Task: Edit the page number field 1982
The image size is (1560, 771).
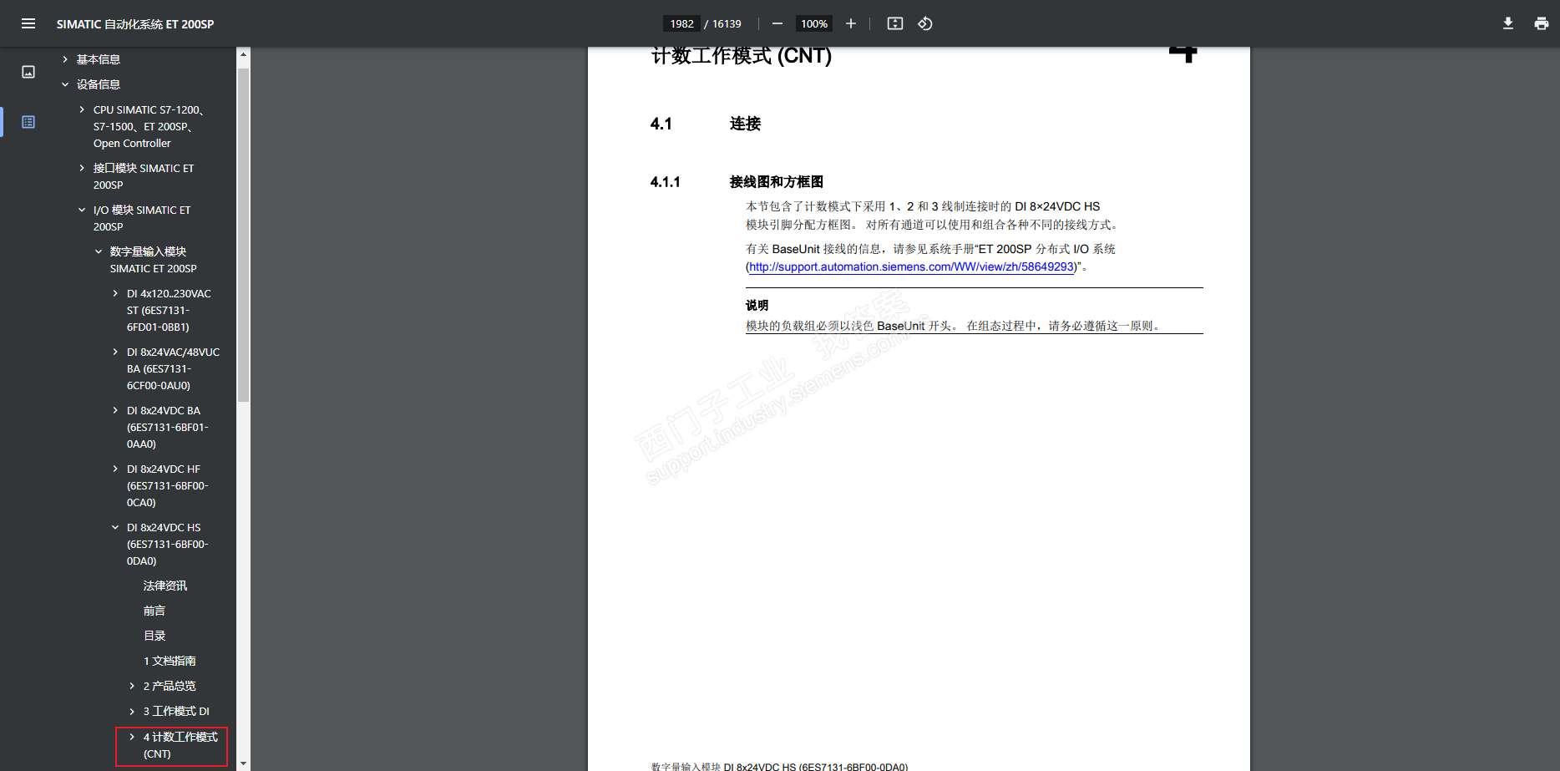Action: coord(681,23)
